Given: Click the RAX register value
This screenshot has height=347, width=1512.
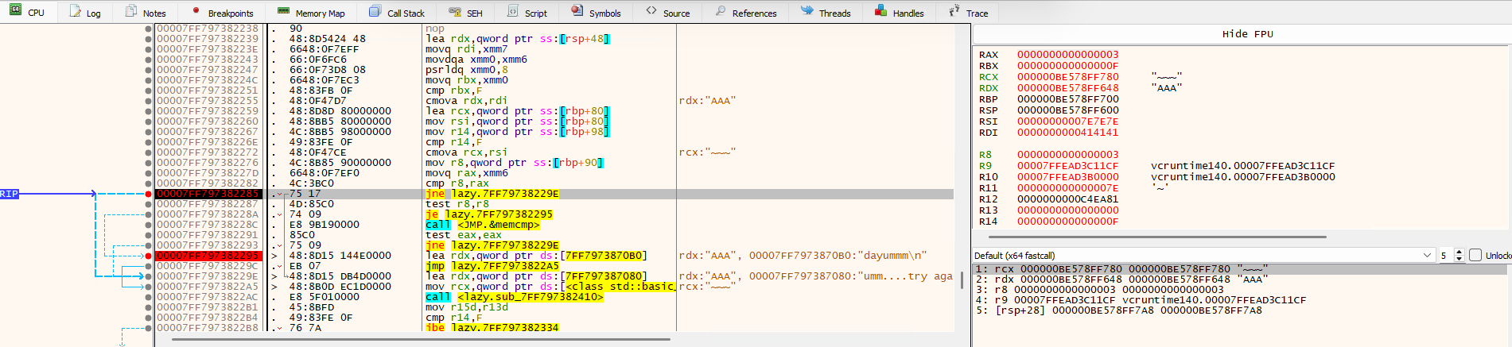Looking at the screenshot, I should tap(1067, 55).
